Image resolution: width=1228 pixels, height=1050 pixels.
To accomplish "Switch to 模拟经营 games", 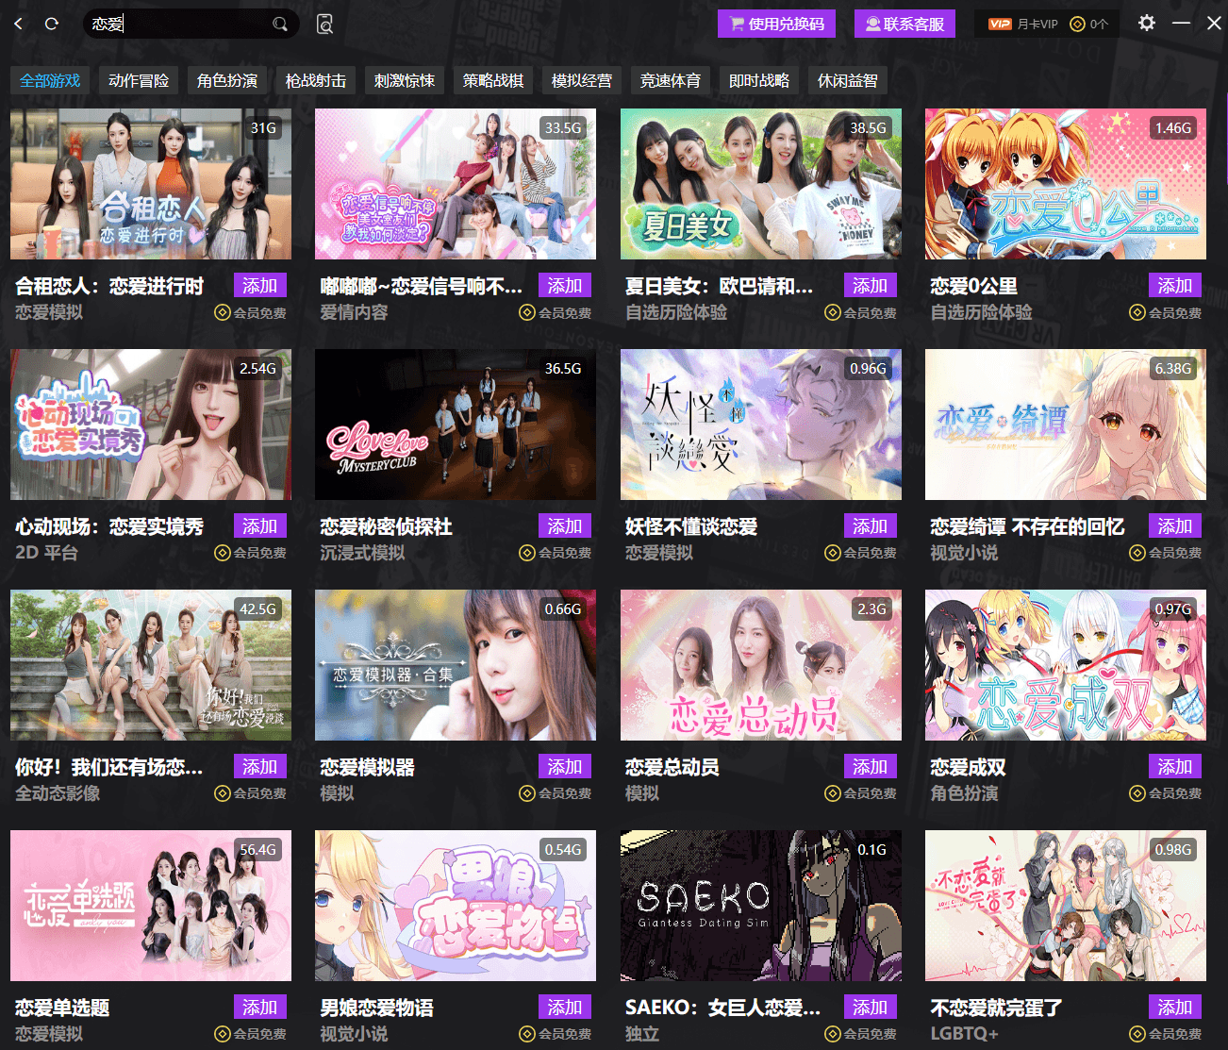I will 582,81.
